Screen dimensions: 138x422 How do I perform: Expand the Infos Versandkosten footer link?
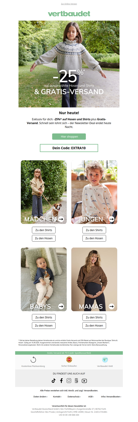tap(111, 396)
